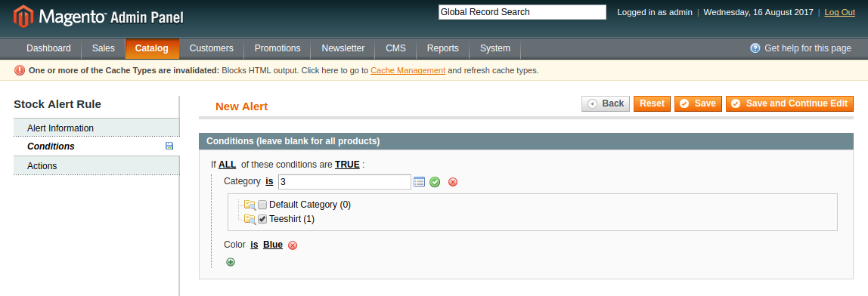Image resolution: width=868 pixels, height=296 pixels.
Task: Click the Back button
Action: coord(606,103)
